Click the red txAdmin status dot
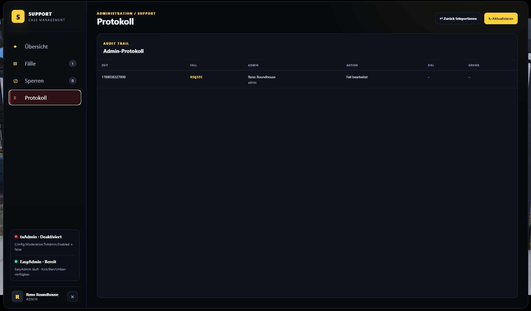The image size is (531, 311). pyautogui.click(x=16, y=237)
